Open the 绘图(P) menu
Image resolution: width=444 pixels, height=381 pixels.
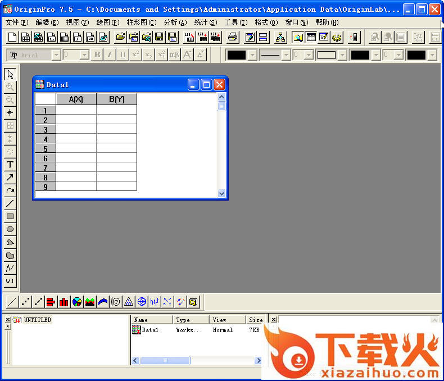coord(107,22)
